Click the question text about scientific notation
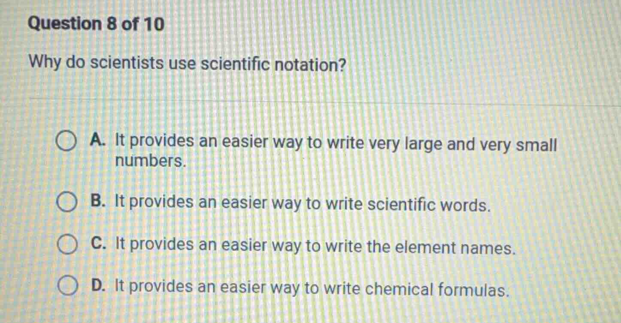621x323 pixels. pos(187,63)
